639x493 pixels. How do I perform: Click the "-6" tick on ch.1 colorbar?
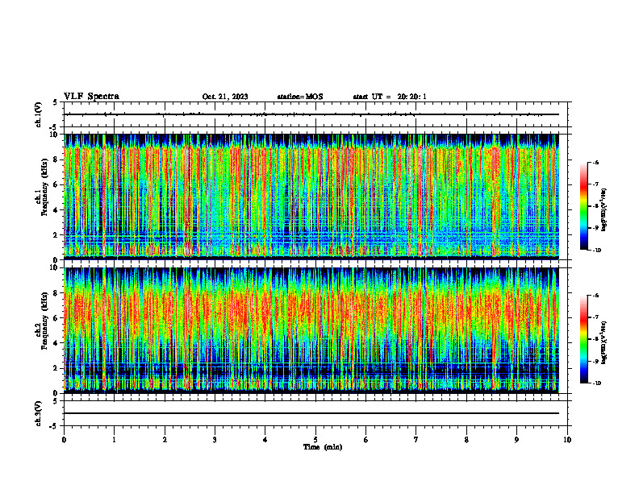(596, 163)
